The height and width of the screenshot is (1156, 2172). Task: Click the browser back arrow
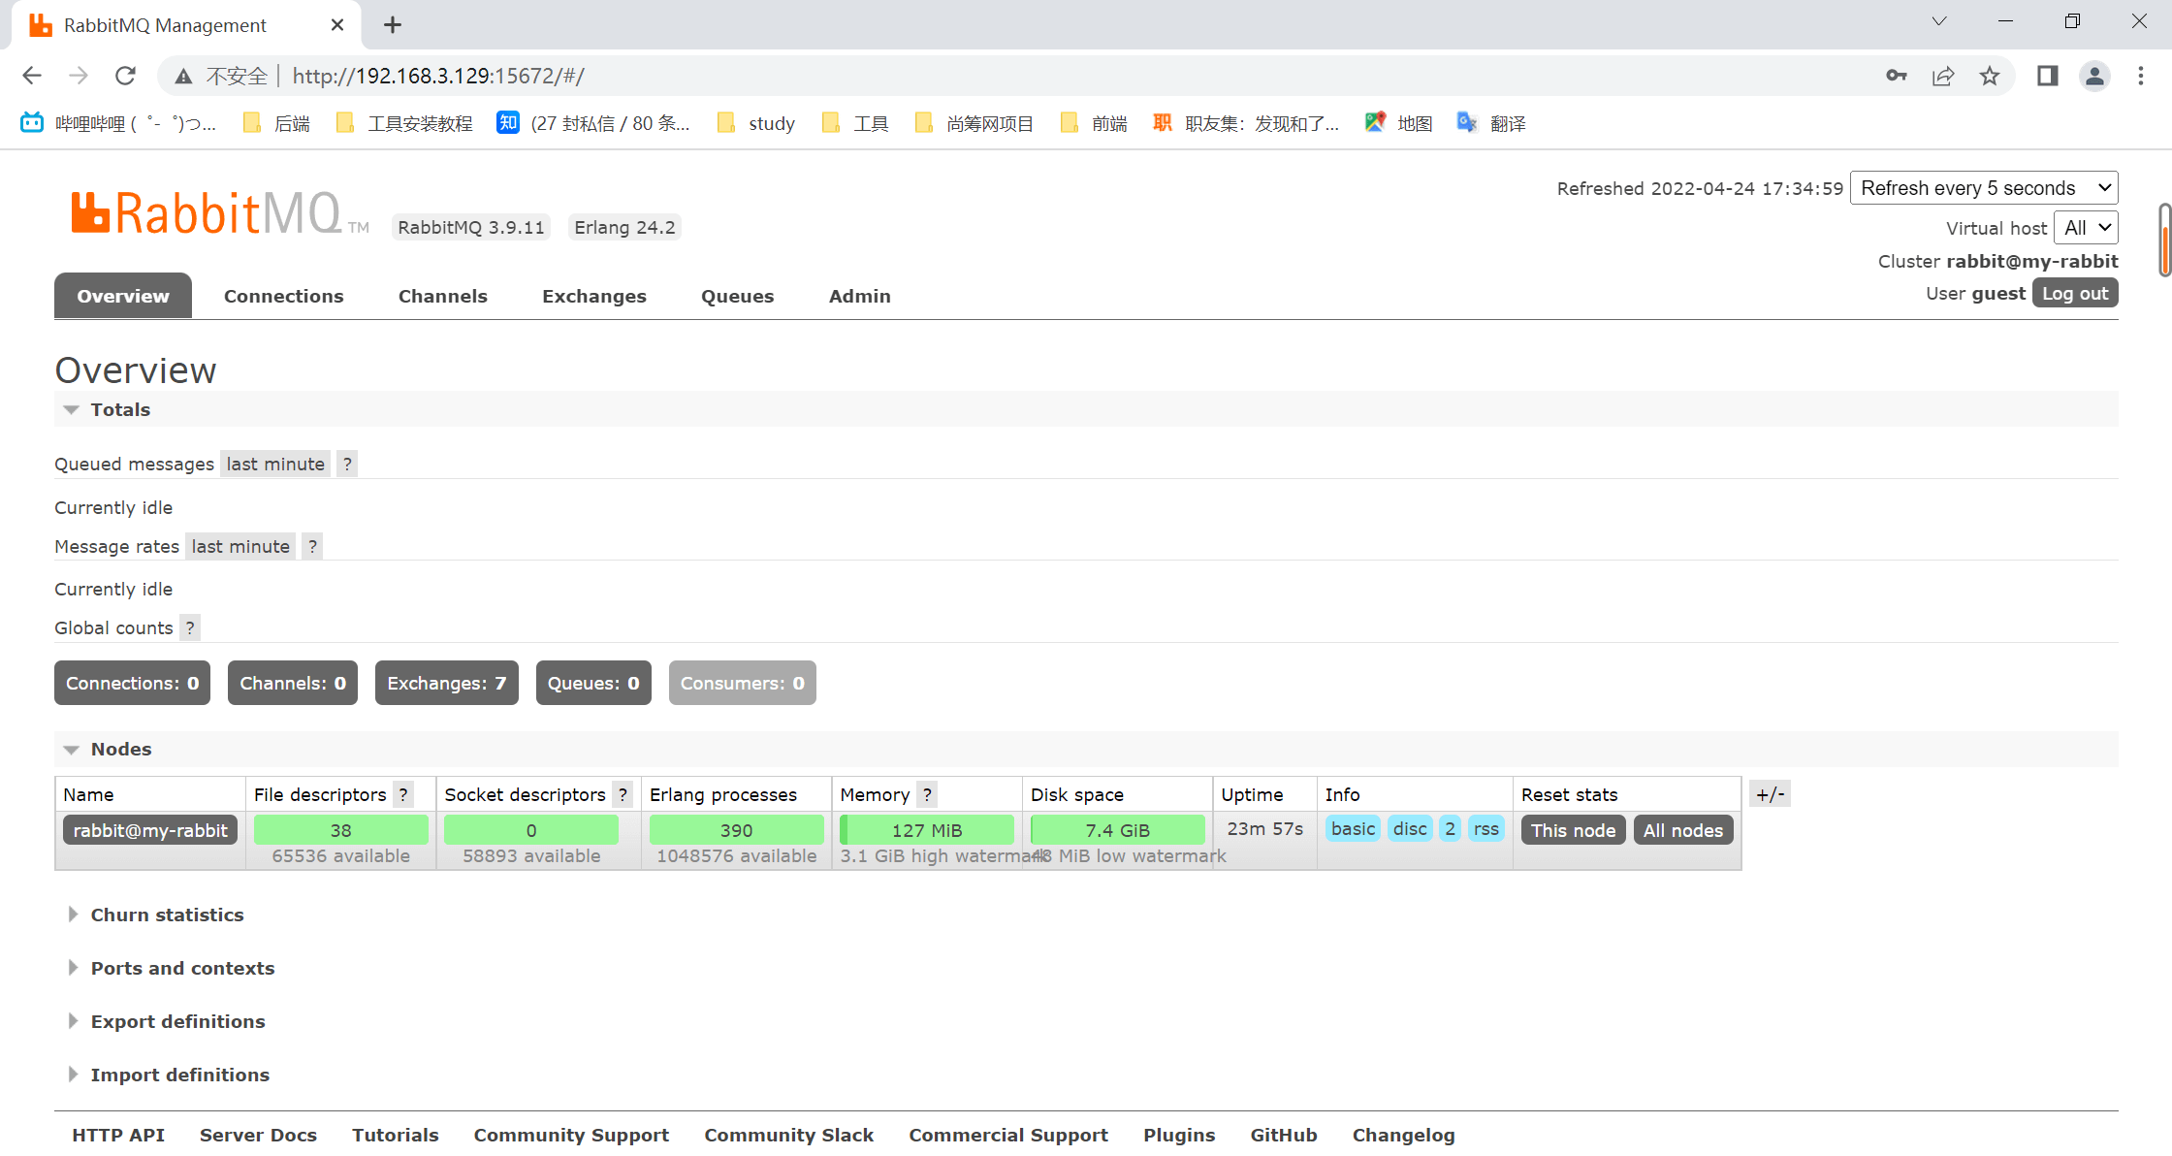tap(32, 76)
